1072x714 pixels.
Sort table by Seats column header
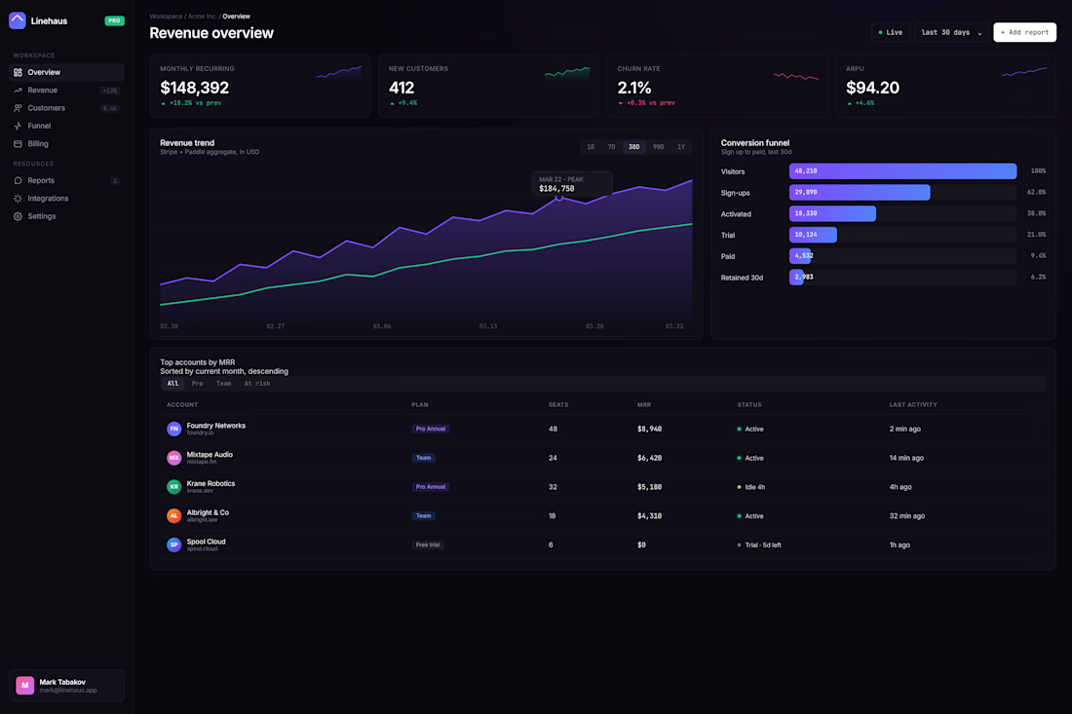(557, 404)
